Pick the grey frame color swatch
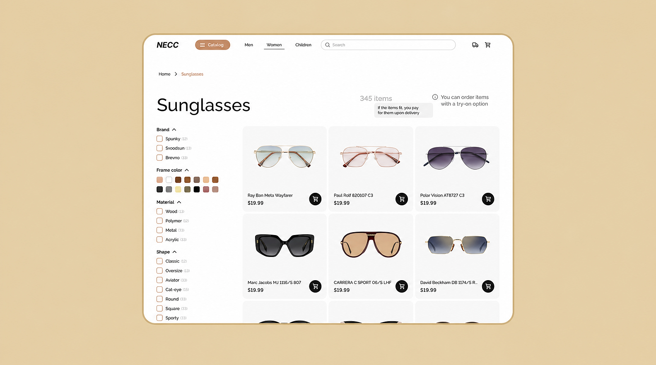This screenshot has width=656, height=365. [x=169, y=189]
